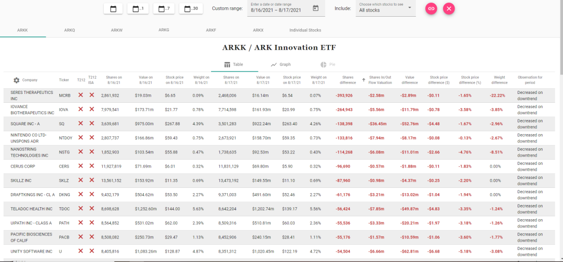Click the ARKK / ARK Innovation ETF heading
Image resolution: width=563 pixels, height=262 pixels.
pyautogui.click(x=279, y=47)
